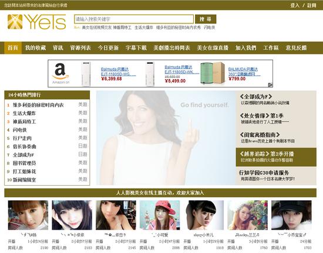The height and width of the screenshot is (253, 323).
Task: Open ranking item 神盾局特工 in the hot list
Action: point(24,122)
